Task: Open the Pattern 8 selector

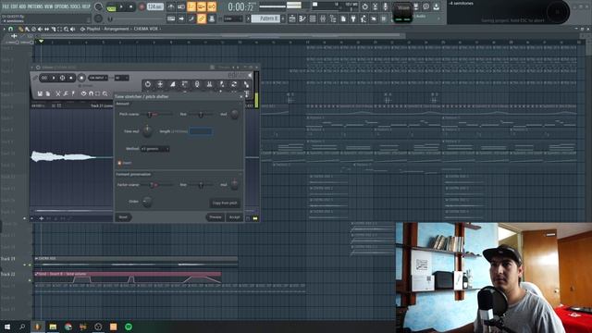Action: click(x=265, y=18)
